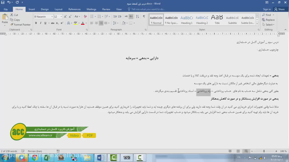Decrease paragraph indent

[x=115, y=17]
